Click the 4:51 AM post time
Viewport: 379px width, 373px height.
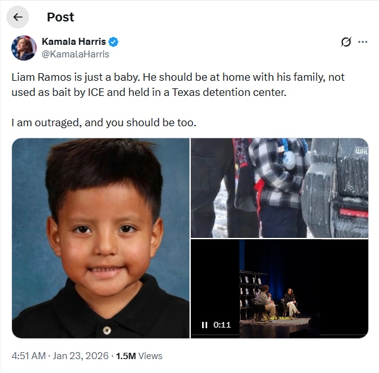pyautogui.click(x=28, y=356)
